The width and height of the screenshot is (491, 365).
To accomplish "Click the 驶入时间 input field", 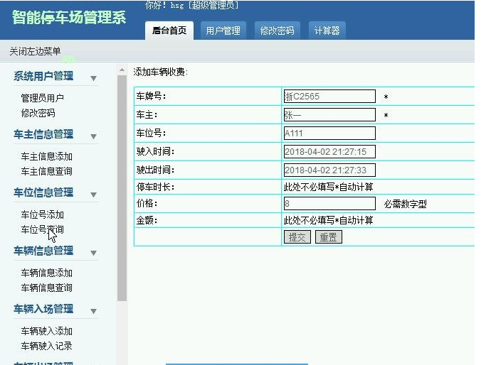I will (x=329, y=151).
